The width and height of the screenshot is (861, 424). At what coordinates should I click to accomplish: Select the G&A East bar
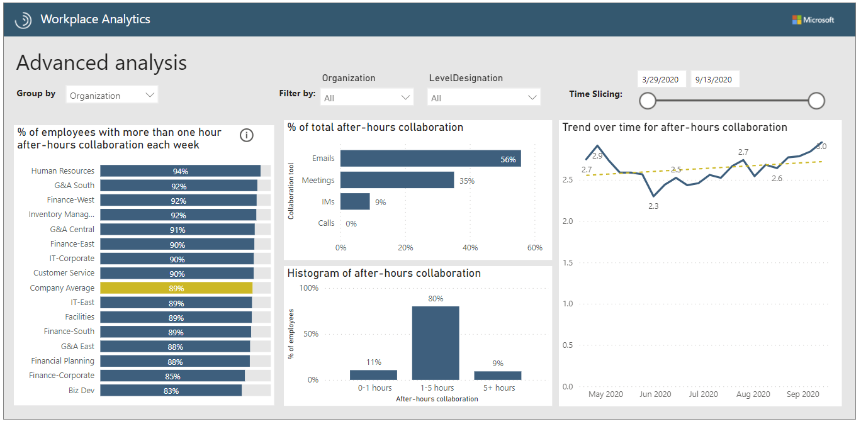pos(175,347)
